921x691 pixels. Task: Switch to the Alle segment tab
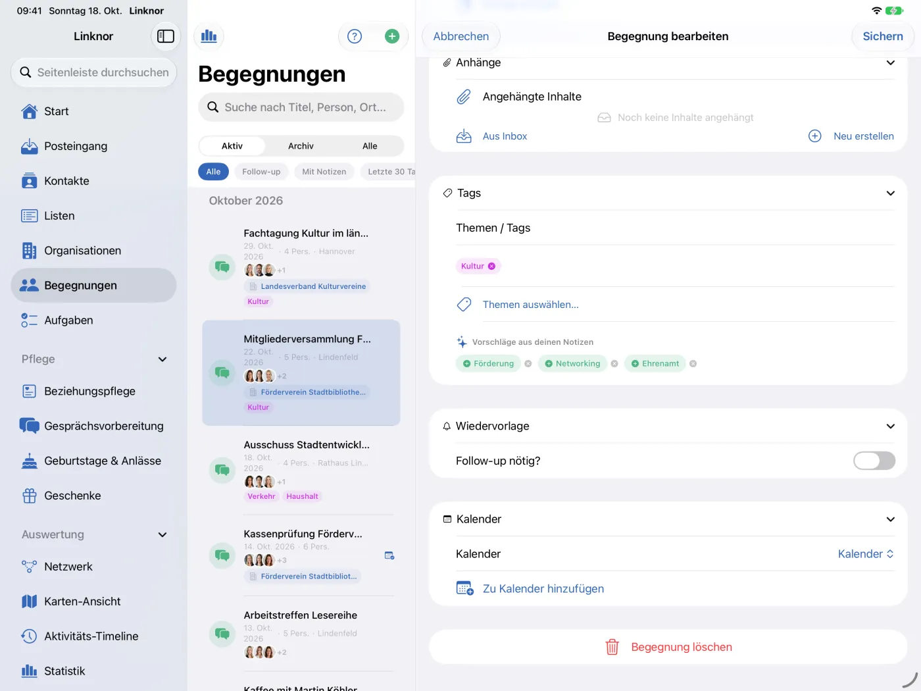pyautogui.click(x=370, y=146)
